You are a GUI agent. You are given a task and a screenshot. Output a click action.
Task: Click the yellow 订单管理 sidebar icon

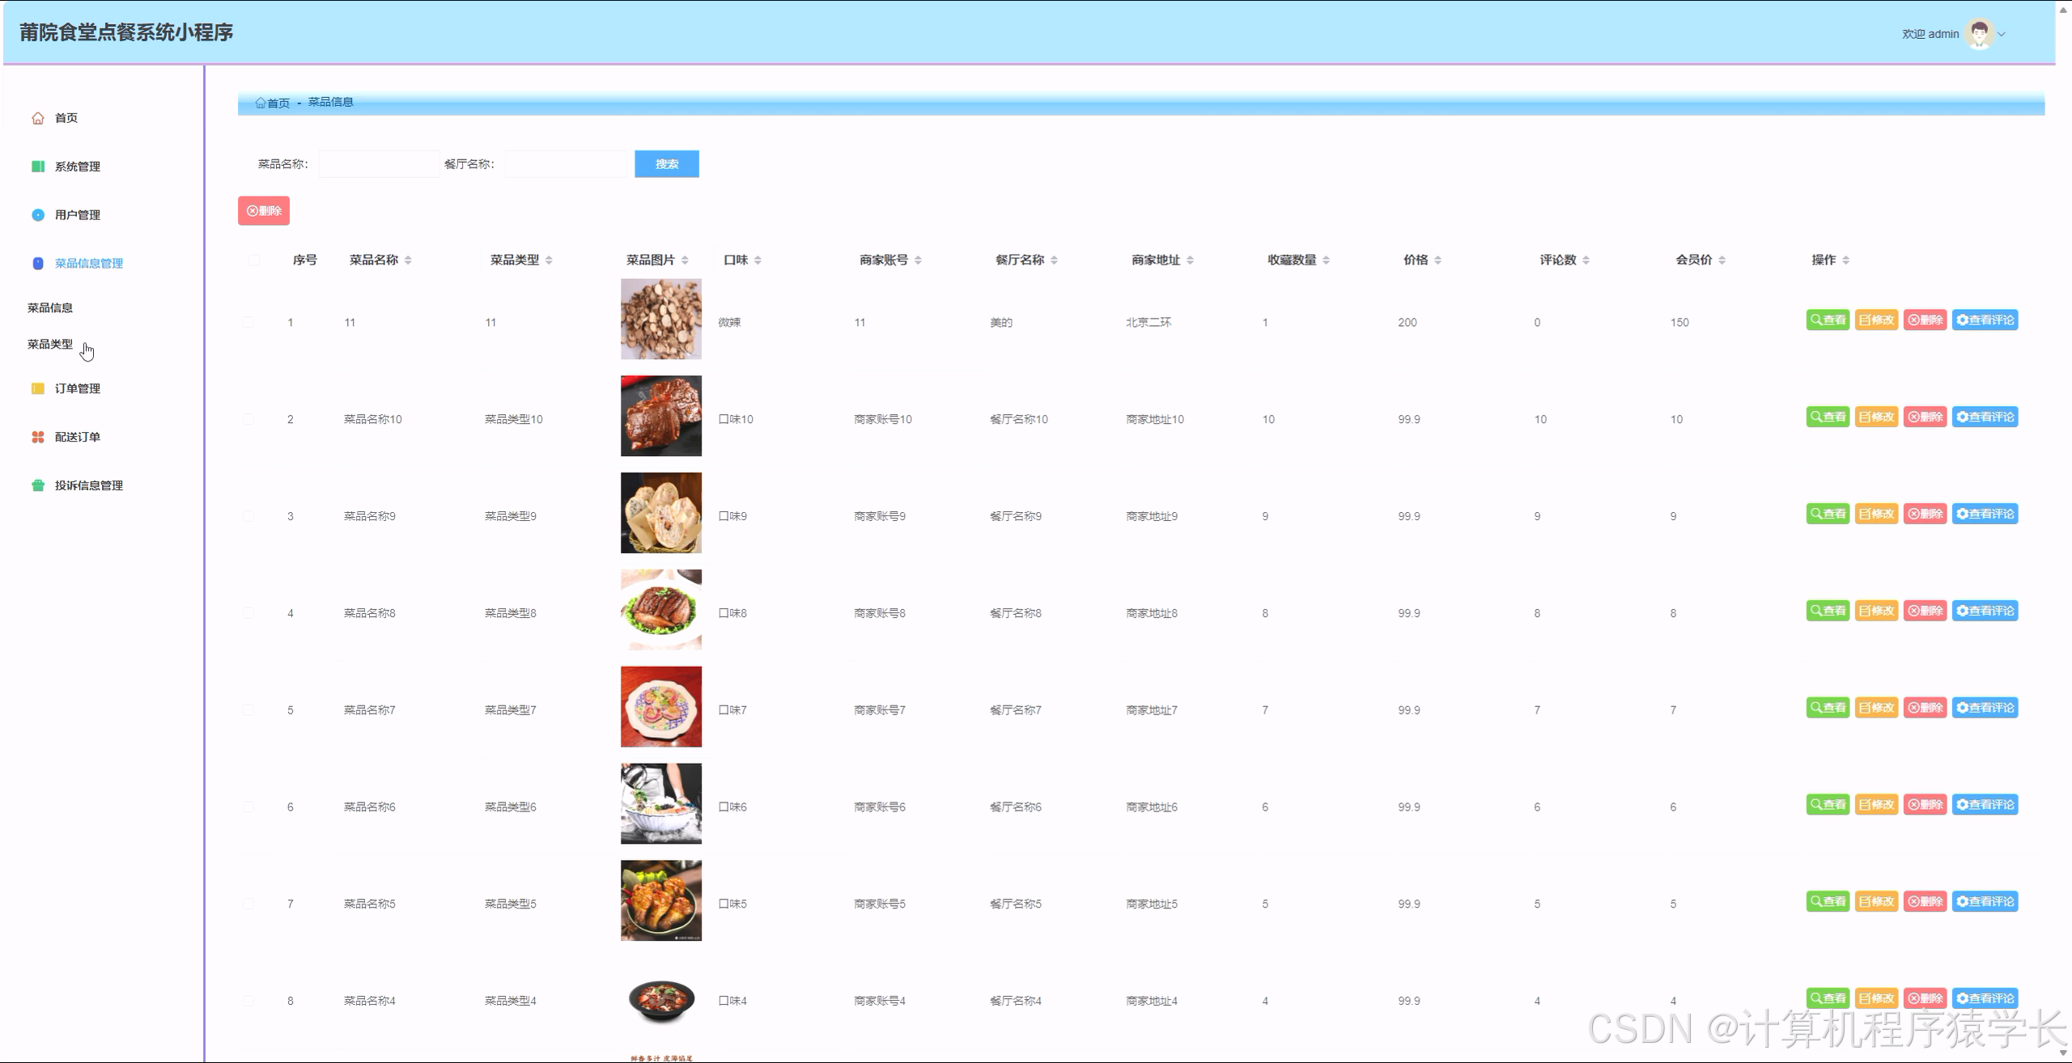(x=38, y=388)
